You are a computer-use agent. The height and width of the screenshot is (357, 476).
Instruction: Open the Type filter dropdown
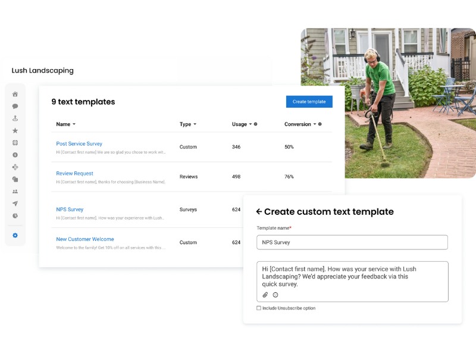(x=188, y=124)
